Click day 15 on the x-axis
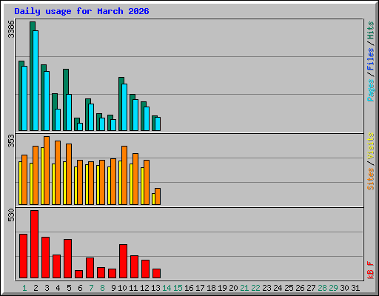Image resolution: width=379 pixels, height=296 pixels. click(x=178, y=288)
